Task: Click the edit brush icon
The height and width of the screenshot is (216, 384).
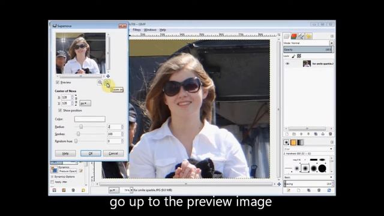Action: (289, 190)
